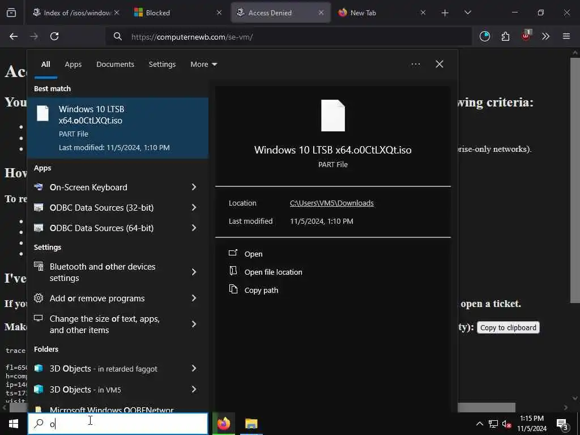
Task: Click the URL address field
Action: click(288, 37)
